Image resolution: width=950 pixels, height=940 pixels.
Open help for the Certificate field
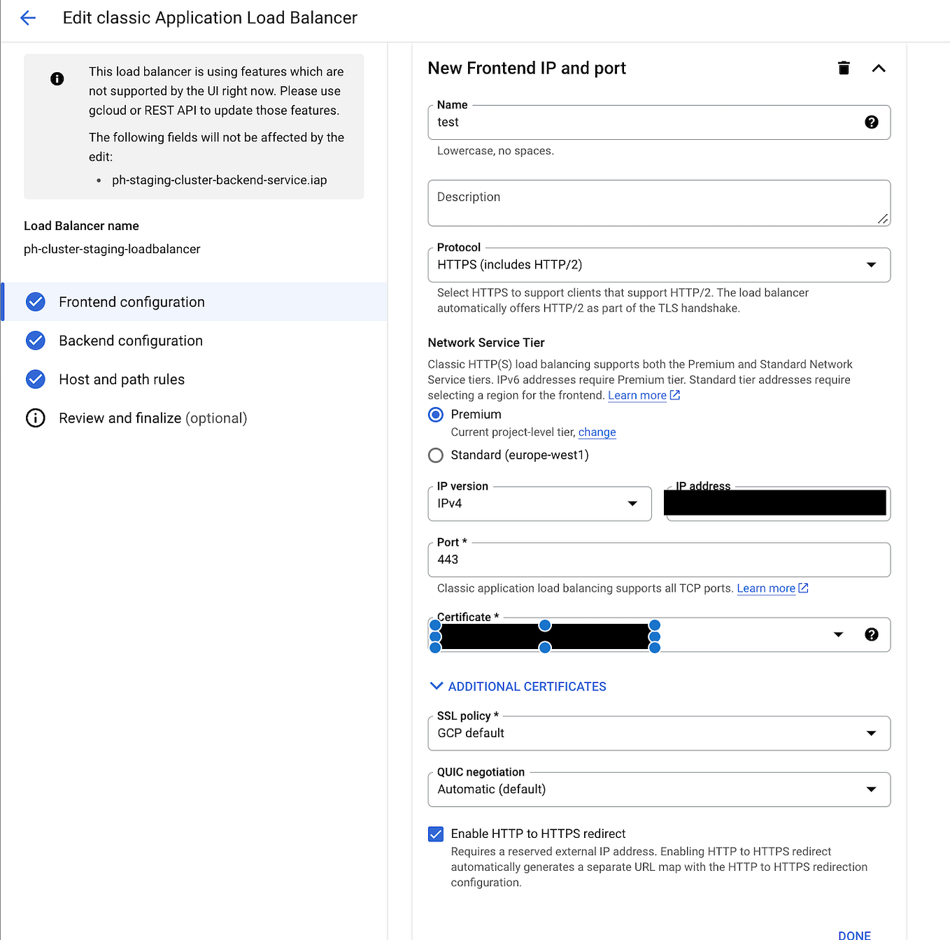pos(871,634)
